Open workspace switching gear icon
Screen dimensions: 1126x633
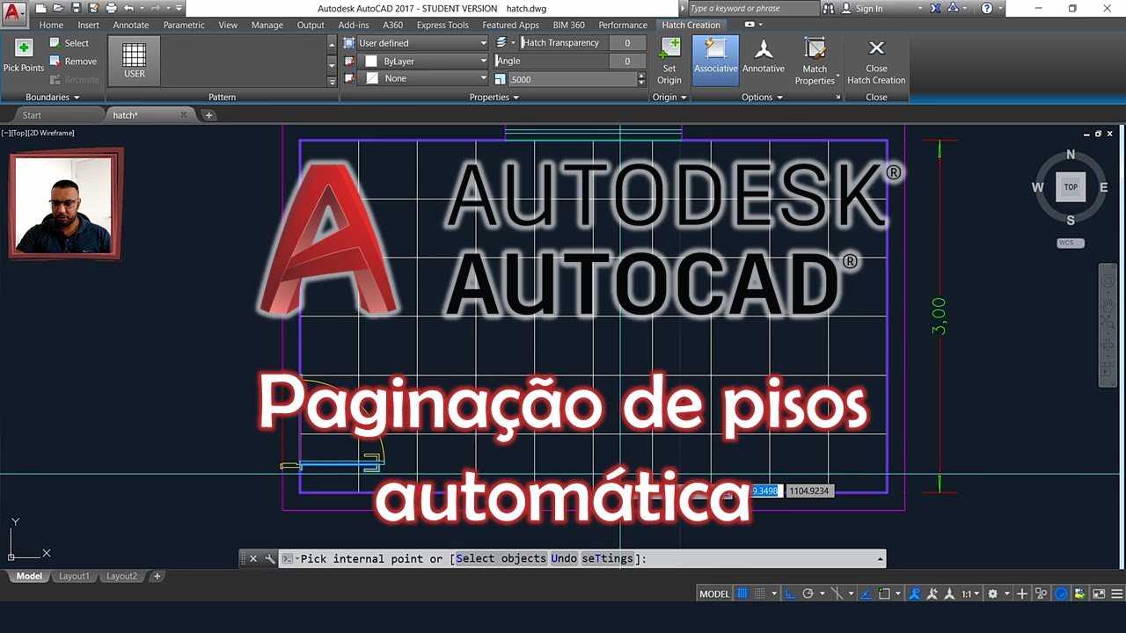992,594
